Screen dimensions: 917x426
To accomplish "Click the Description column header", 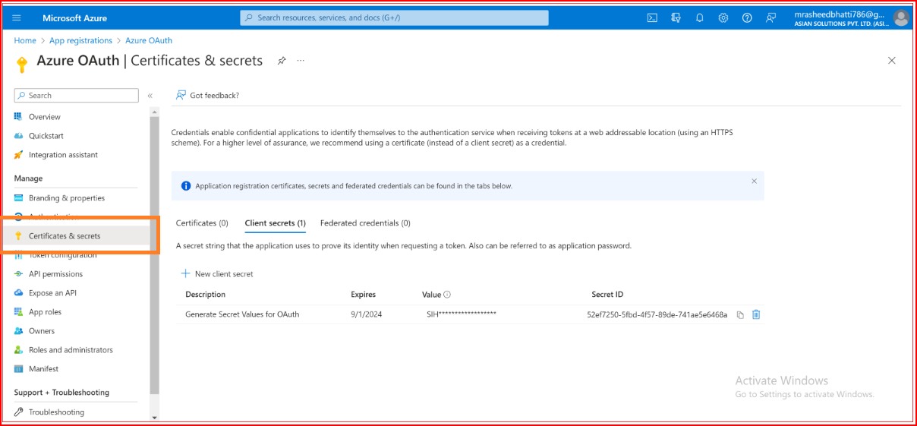I will pos(205,295).
